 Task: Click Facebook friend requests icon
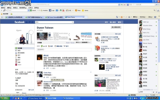click(x=27, y=22)
